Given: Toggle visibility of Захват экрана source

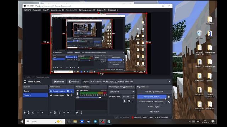Looking at the screenshot, I should coord(68,91).
